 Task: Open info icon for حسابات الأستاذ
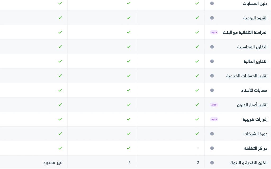212,90
